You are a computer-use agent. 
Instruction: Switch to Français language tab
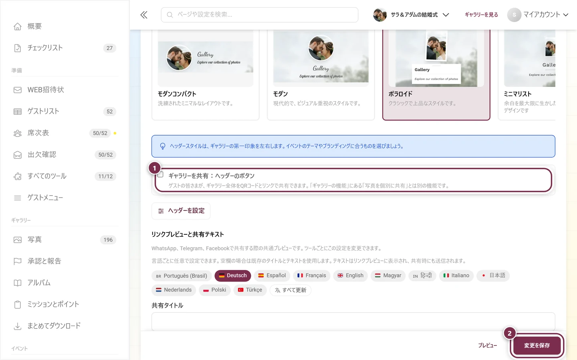pyautogui.click(x=312, y=276)
